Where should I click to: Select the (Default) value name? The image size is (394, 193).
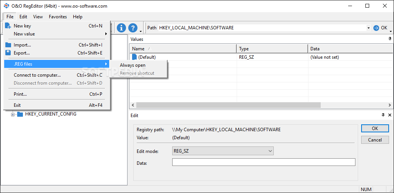(x=147, y=57)
